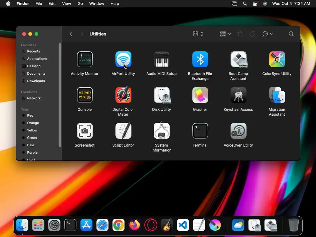Open the View menu
The image size is (316, 237).
67,4
